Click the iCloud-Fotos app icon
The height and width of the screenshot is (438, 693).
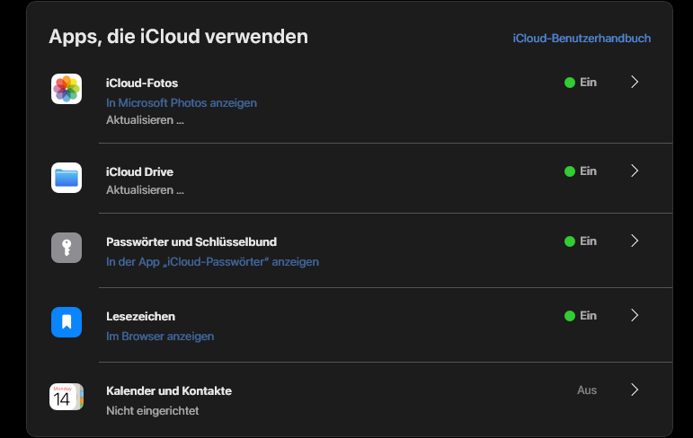67,89
